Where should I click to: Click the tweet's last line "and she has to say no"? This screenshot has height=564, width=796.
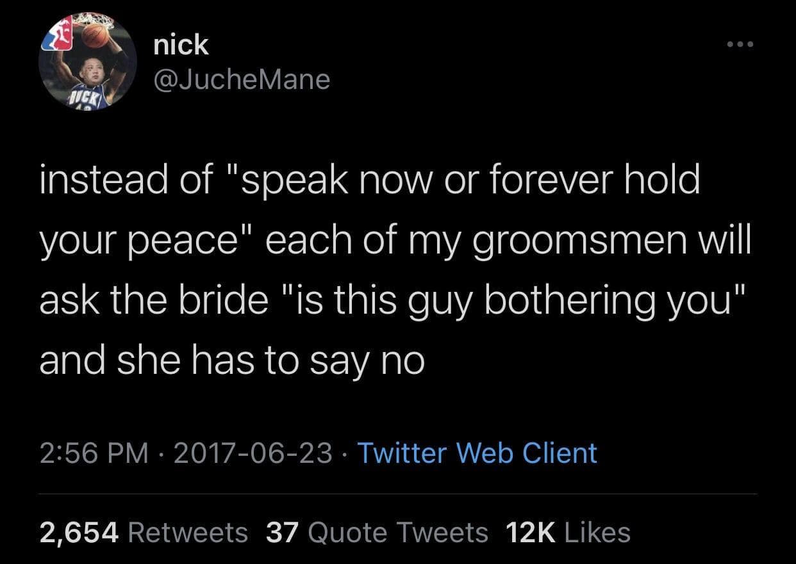pos(232,362)
